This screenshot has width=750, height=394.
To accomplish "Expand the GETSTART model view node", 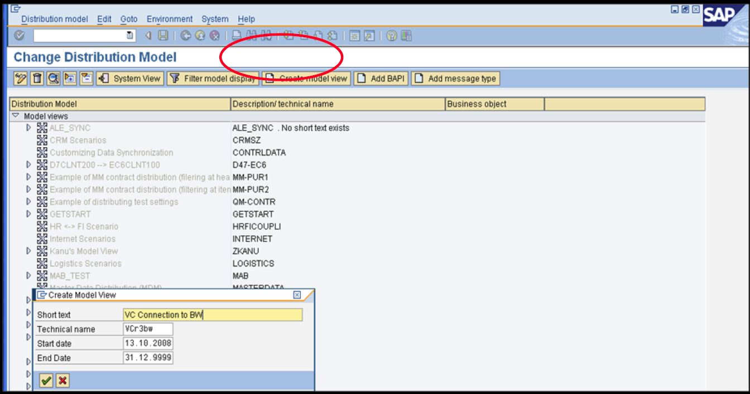I will [28, 214].
